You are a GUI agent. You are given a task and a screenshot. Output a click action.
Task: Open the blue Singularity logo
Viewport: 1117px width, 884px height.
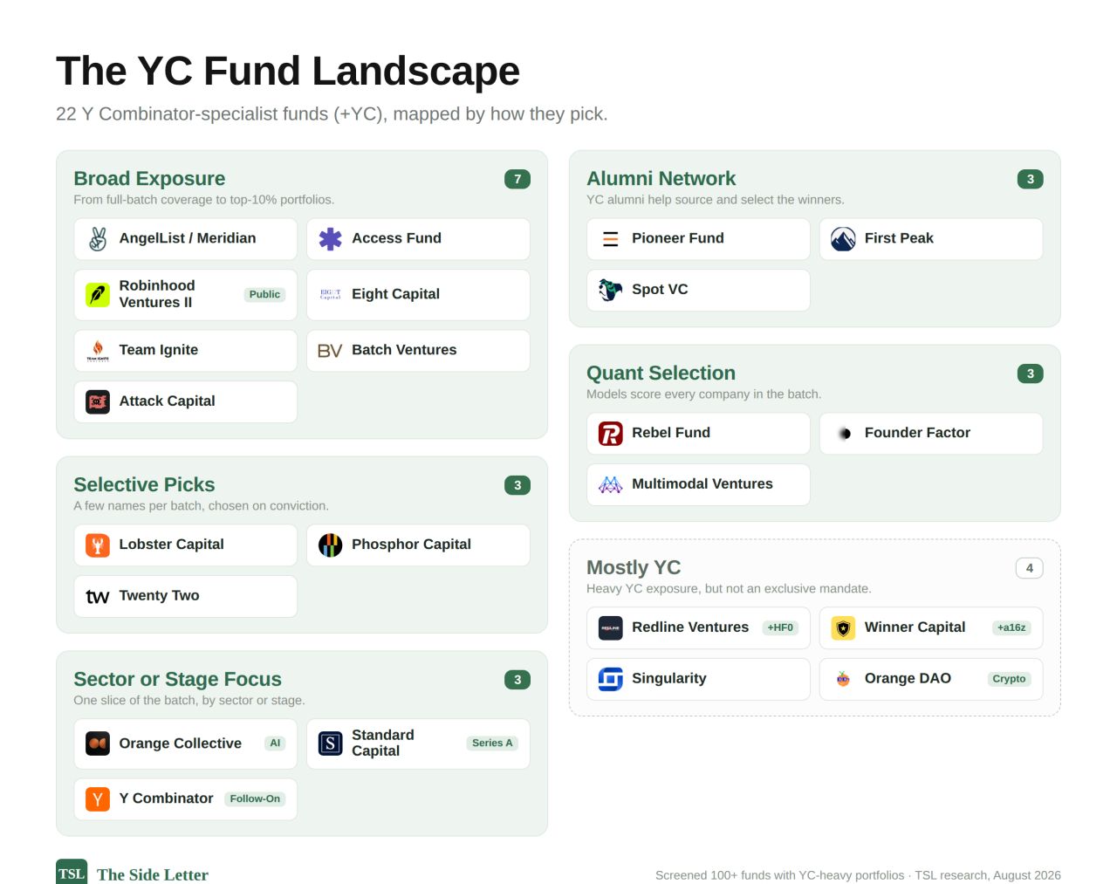[611, 680]
